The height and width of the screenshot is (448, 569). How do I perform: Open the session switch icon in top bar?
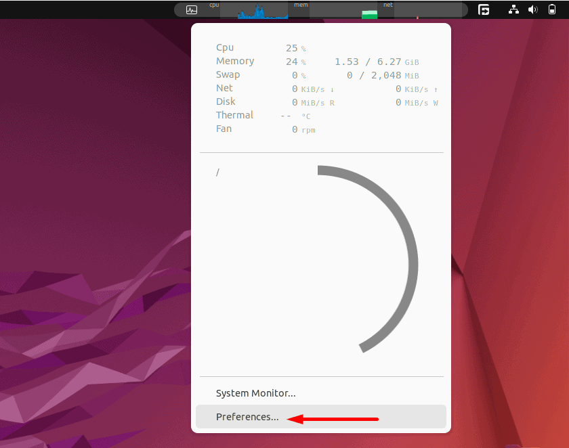point(484,9)
